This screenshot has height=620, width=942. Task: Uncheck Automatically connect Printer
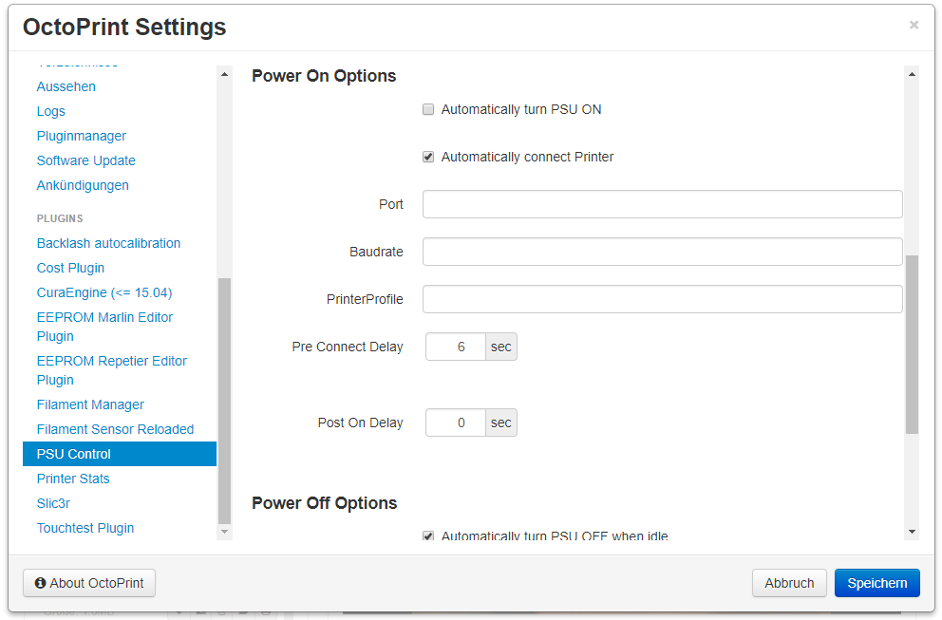pyautogui.click(x=428, y=157)
